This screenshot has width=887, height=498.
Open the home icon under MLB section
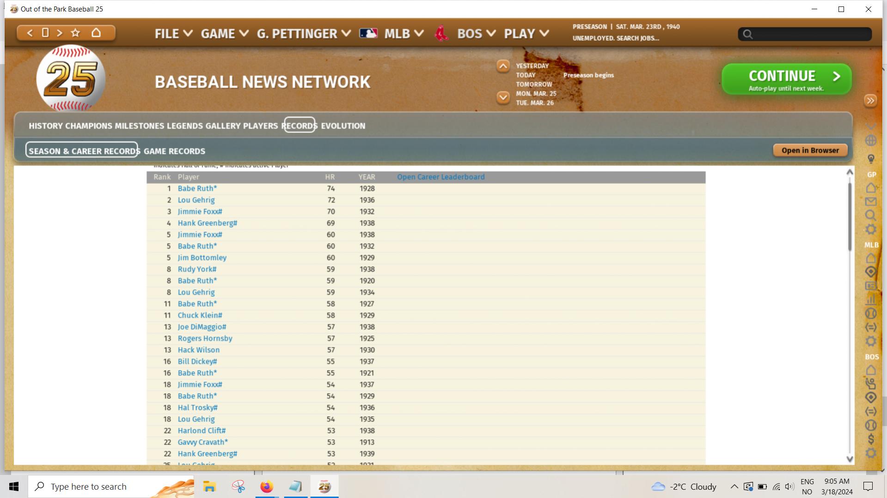[x=871, y=258]
